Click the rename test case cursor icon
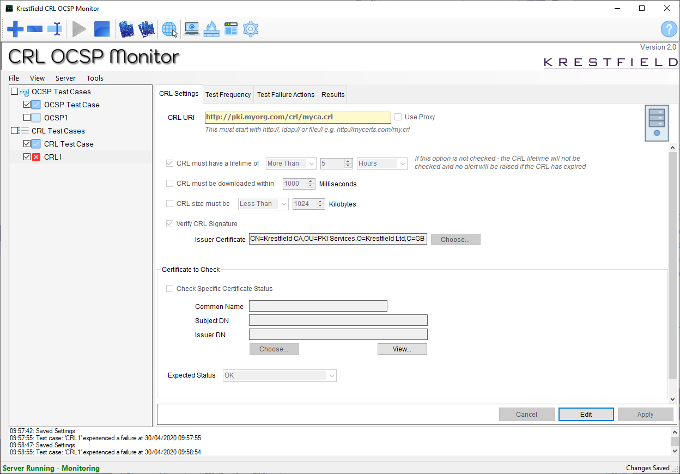The height and width of the screenshot is (474, 680). point(54,29)
